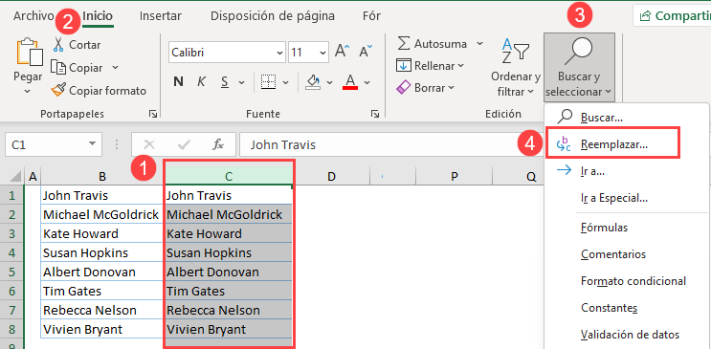The image size is (711, 349).
Task: Open Fuente dialog launcher
Action: click(374, 114)
